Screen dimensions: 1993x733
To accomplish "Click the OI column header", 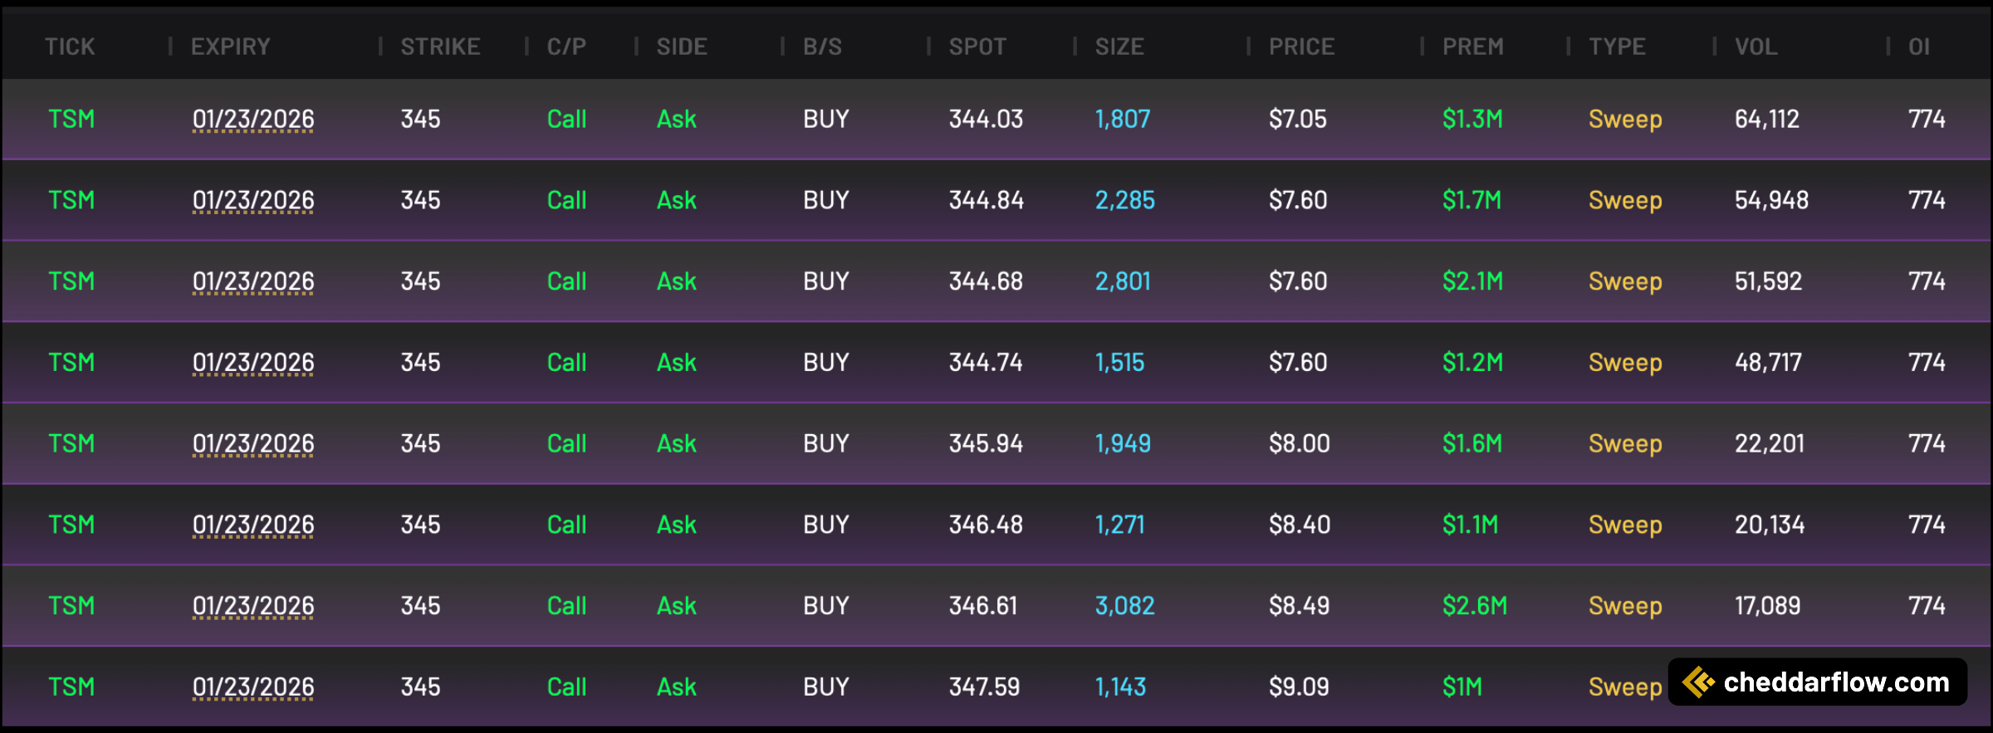I will tap(1919, 46).
